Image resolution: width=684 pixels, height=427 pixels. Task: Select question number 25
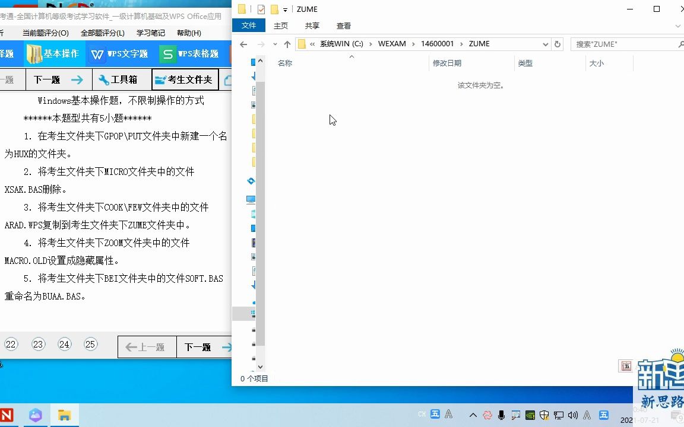(x=90, y=344)
